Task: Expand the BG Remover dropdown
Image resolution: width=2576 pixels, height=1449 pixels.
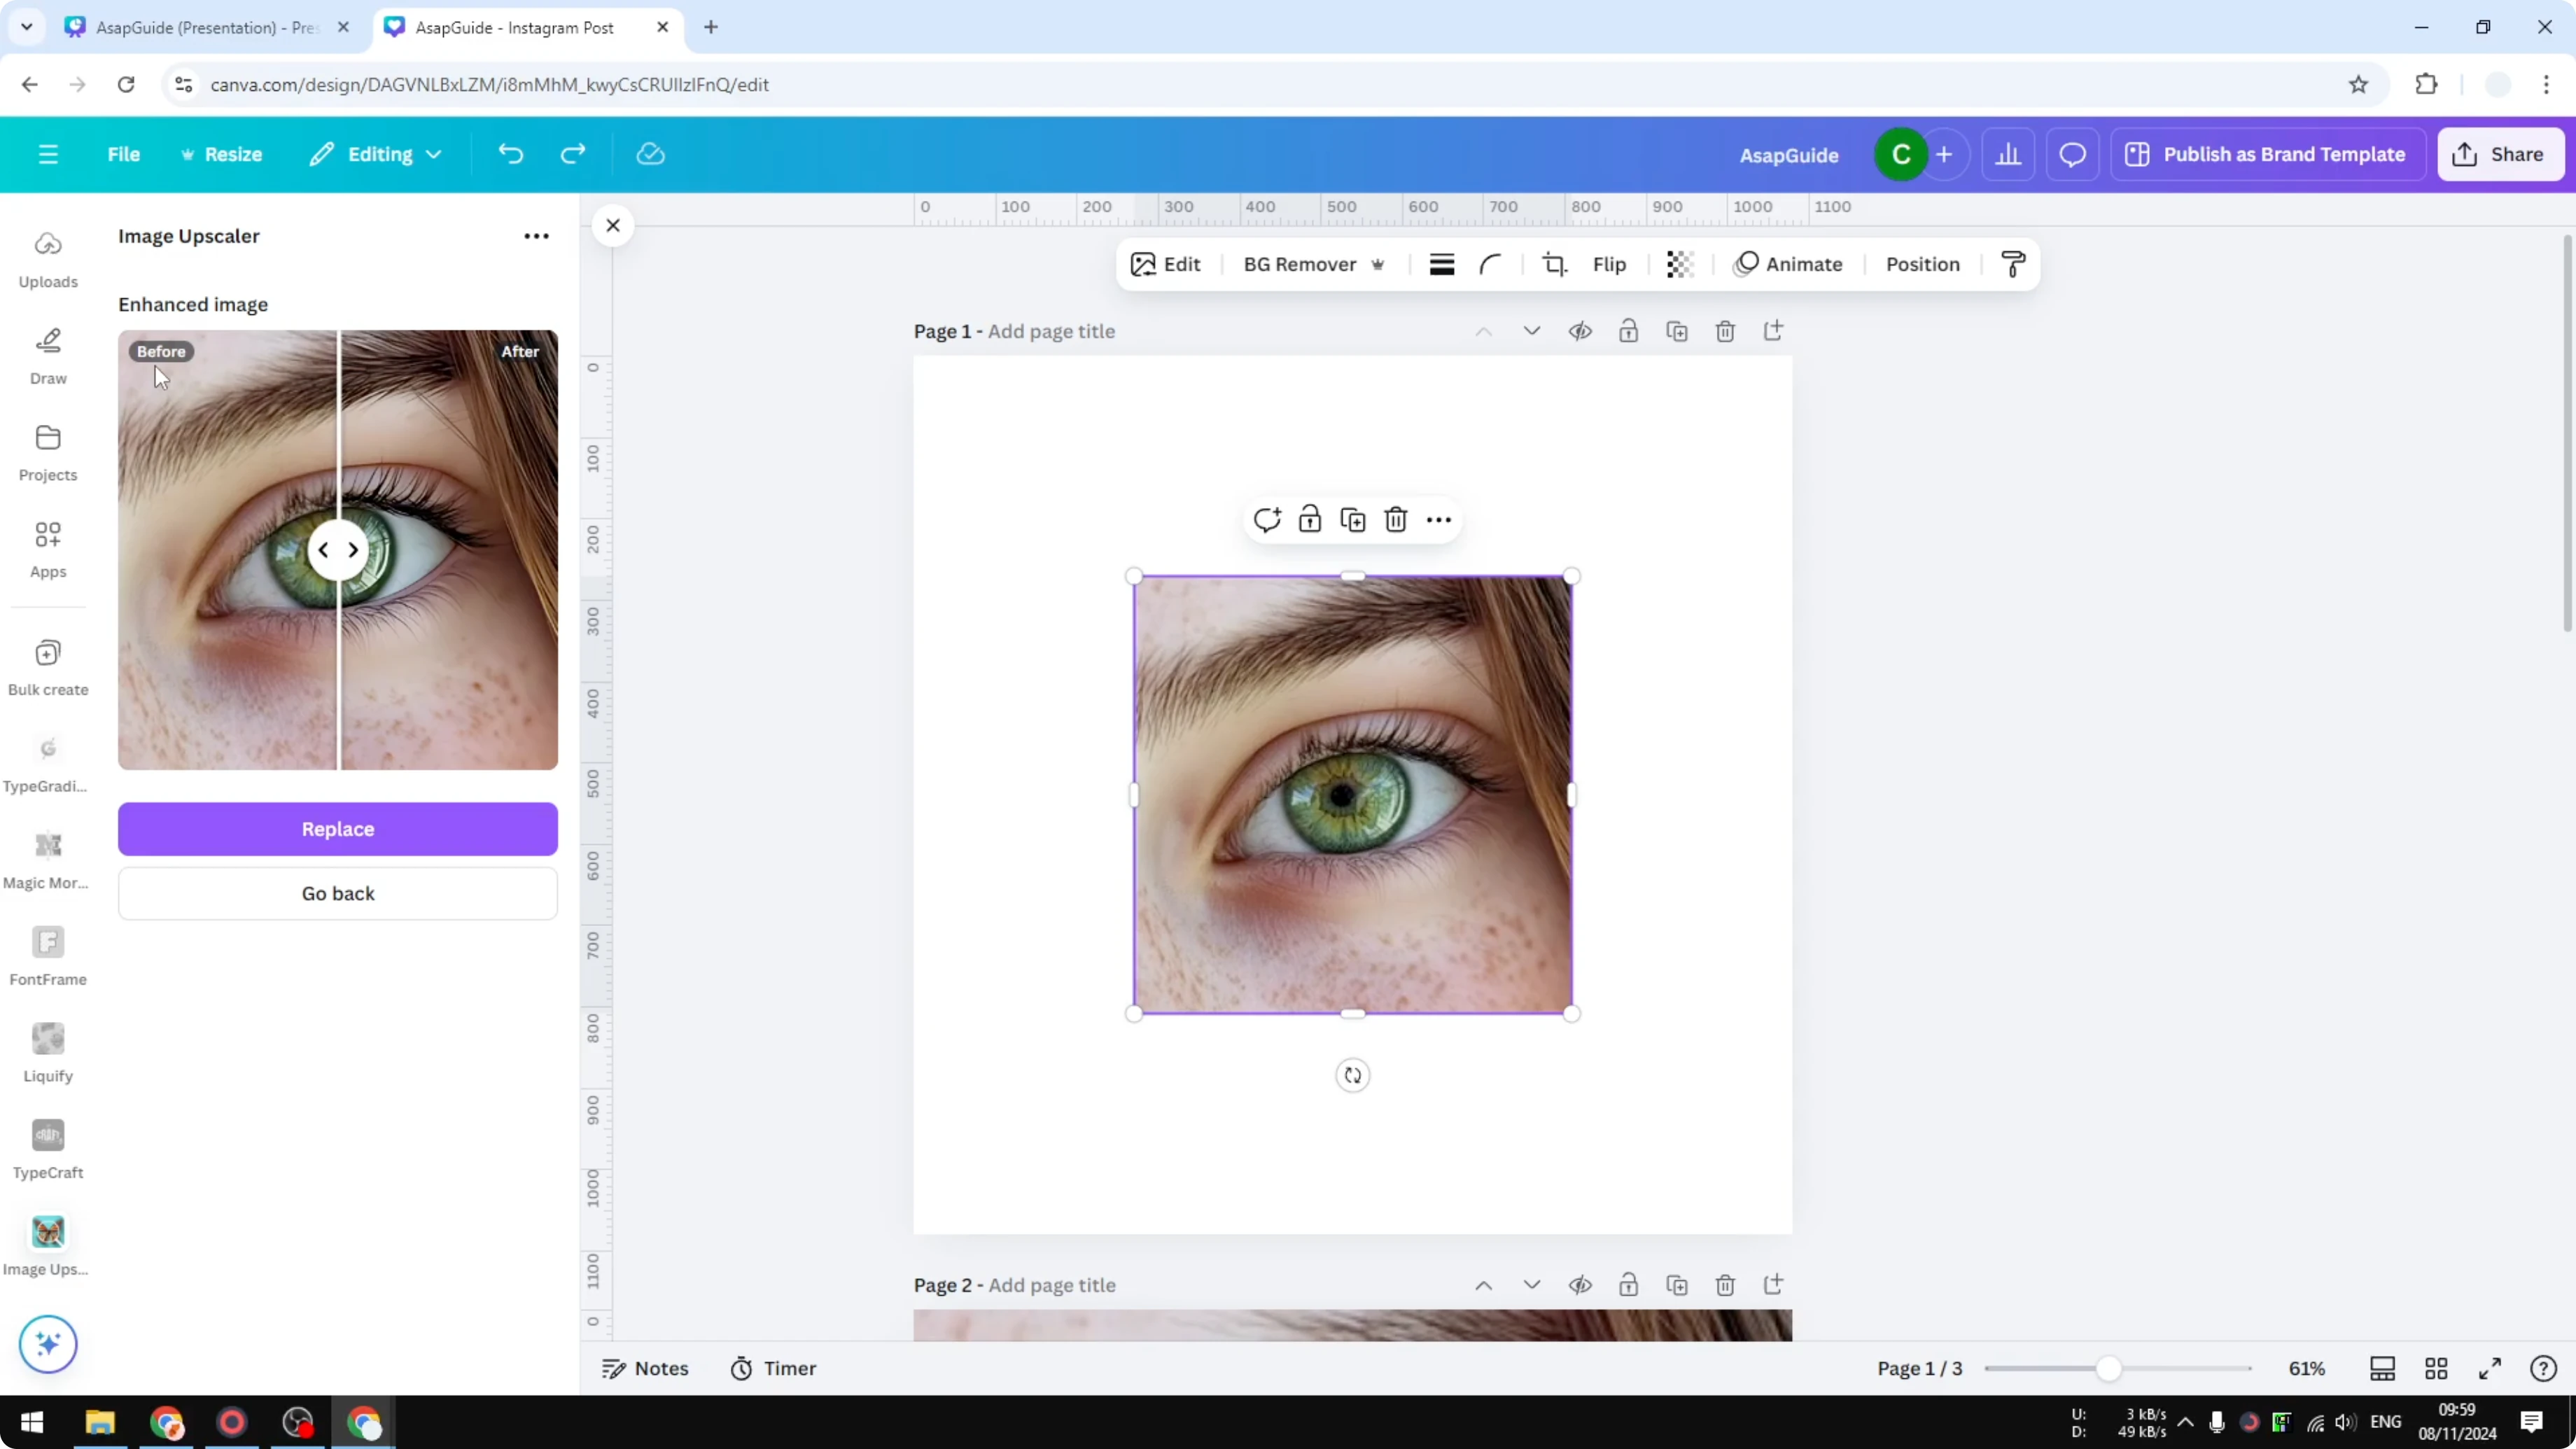Action: (x=1378, y=264)
